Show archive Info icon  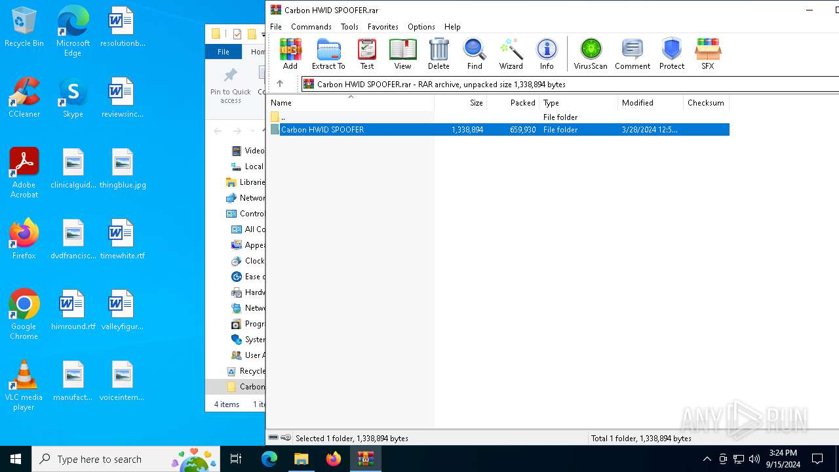(x=547, y=54)
